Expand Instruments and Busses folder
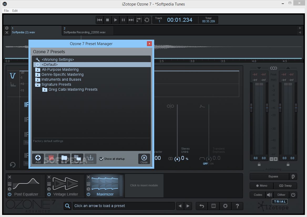 [38, 80]
